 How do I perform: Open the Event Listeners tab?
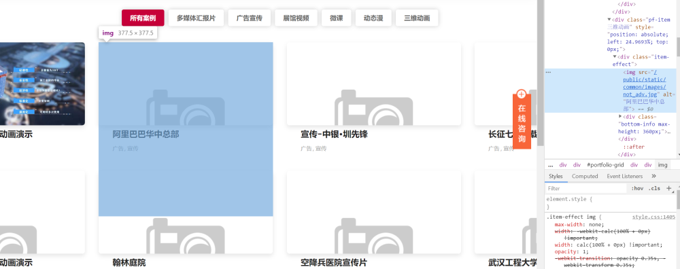(x=624, y=177)
